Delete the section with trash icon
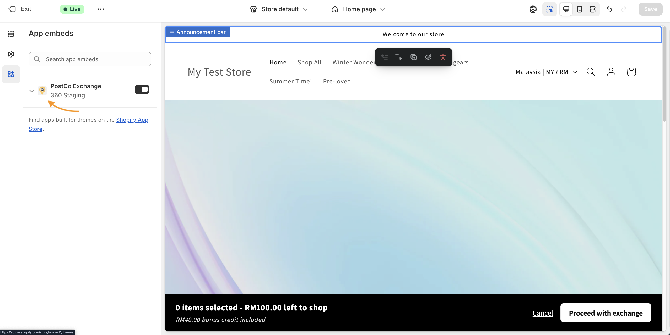 click(443, 57)
